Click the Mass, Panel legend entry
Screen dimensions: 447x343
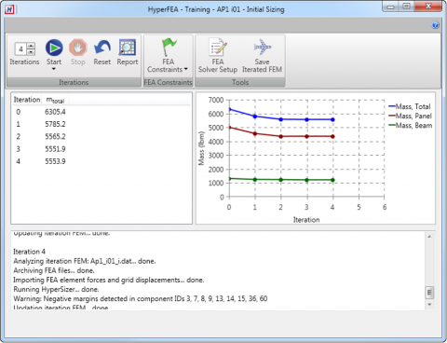(x=410, y=116)
